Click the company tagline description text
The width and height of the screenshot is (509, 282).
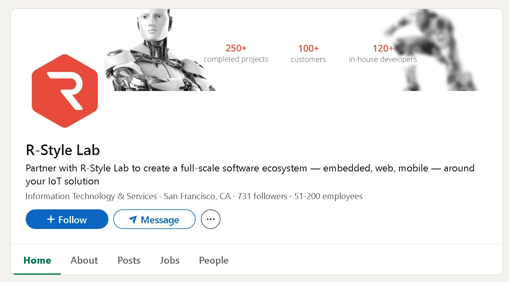pos(250,175)
